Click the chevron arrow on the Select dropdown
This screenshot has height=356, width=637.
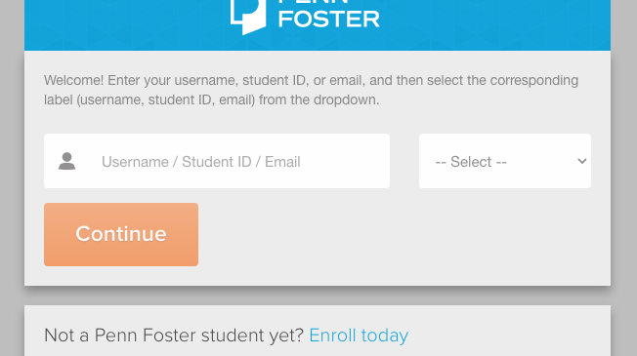click(x=581, y=161)
